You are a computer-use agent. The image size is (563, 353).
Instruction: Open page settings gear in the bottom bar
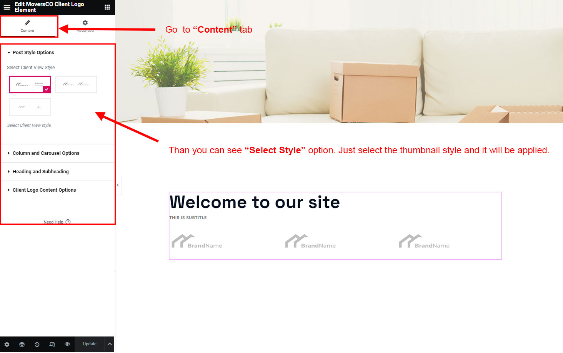click(7, 345)
